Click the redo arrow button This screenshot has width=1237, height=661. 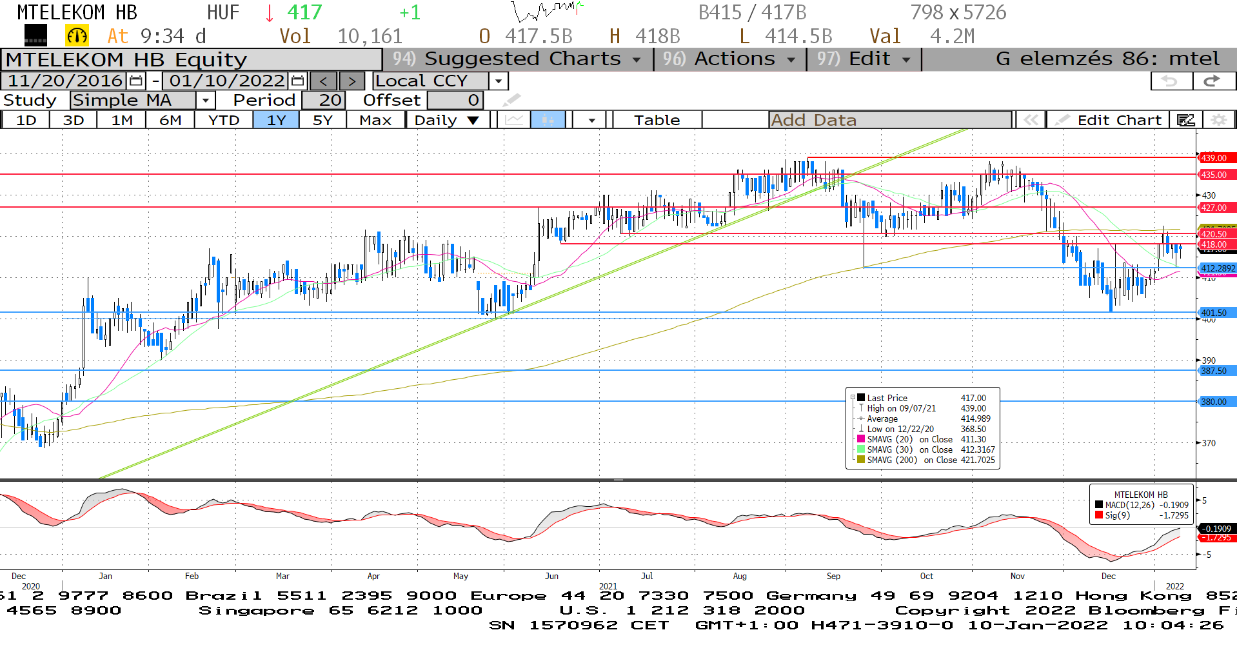pyautogui.click(x=1213, y=81)
